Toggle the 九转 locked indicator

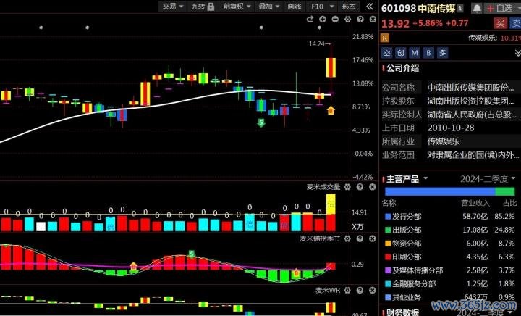point(203,7)
